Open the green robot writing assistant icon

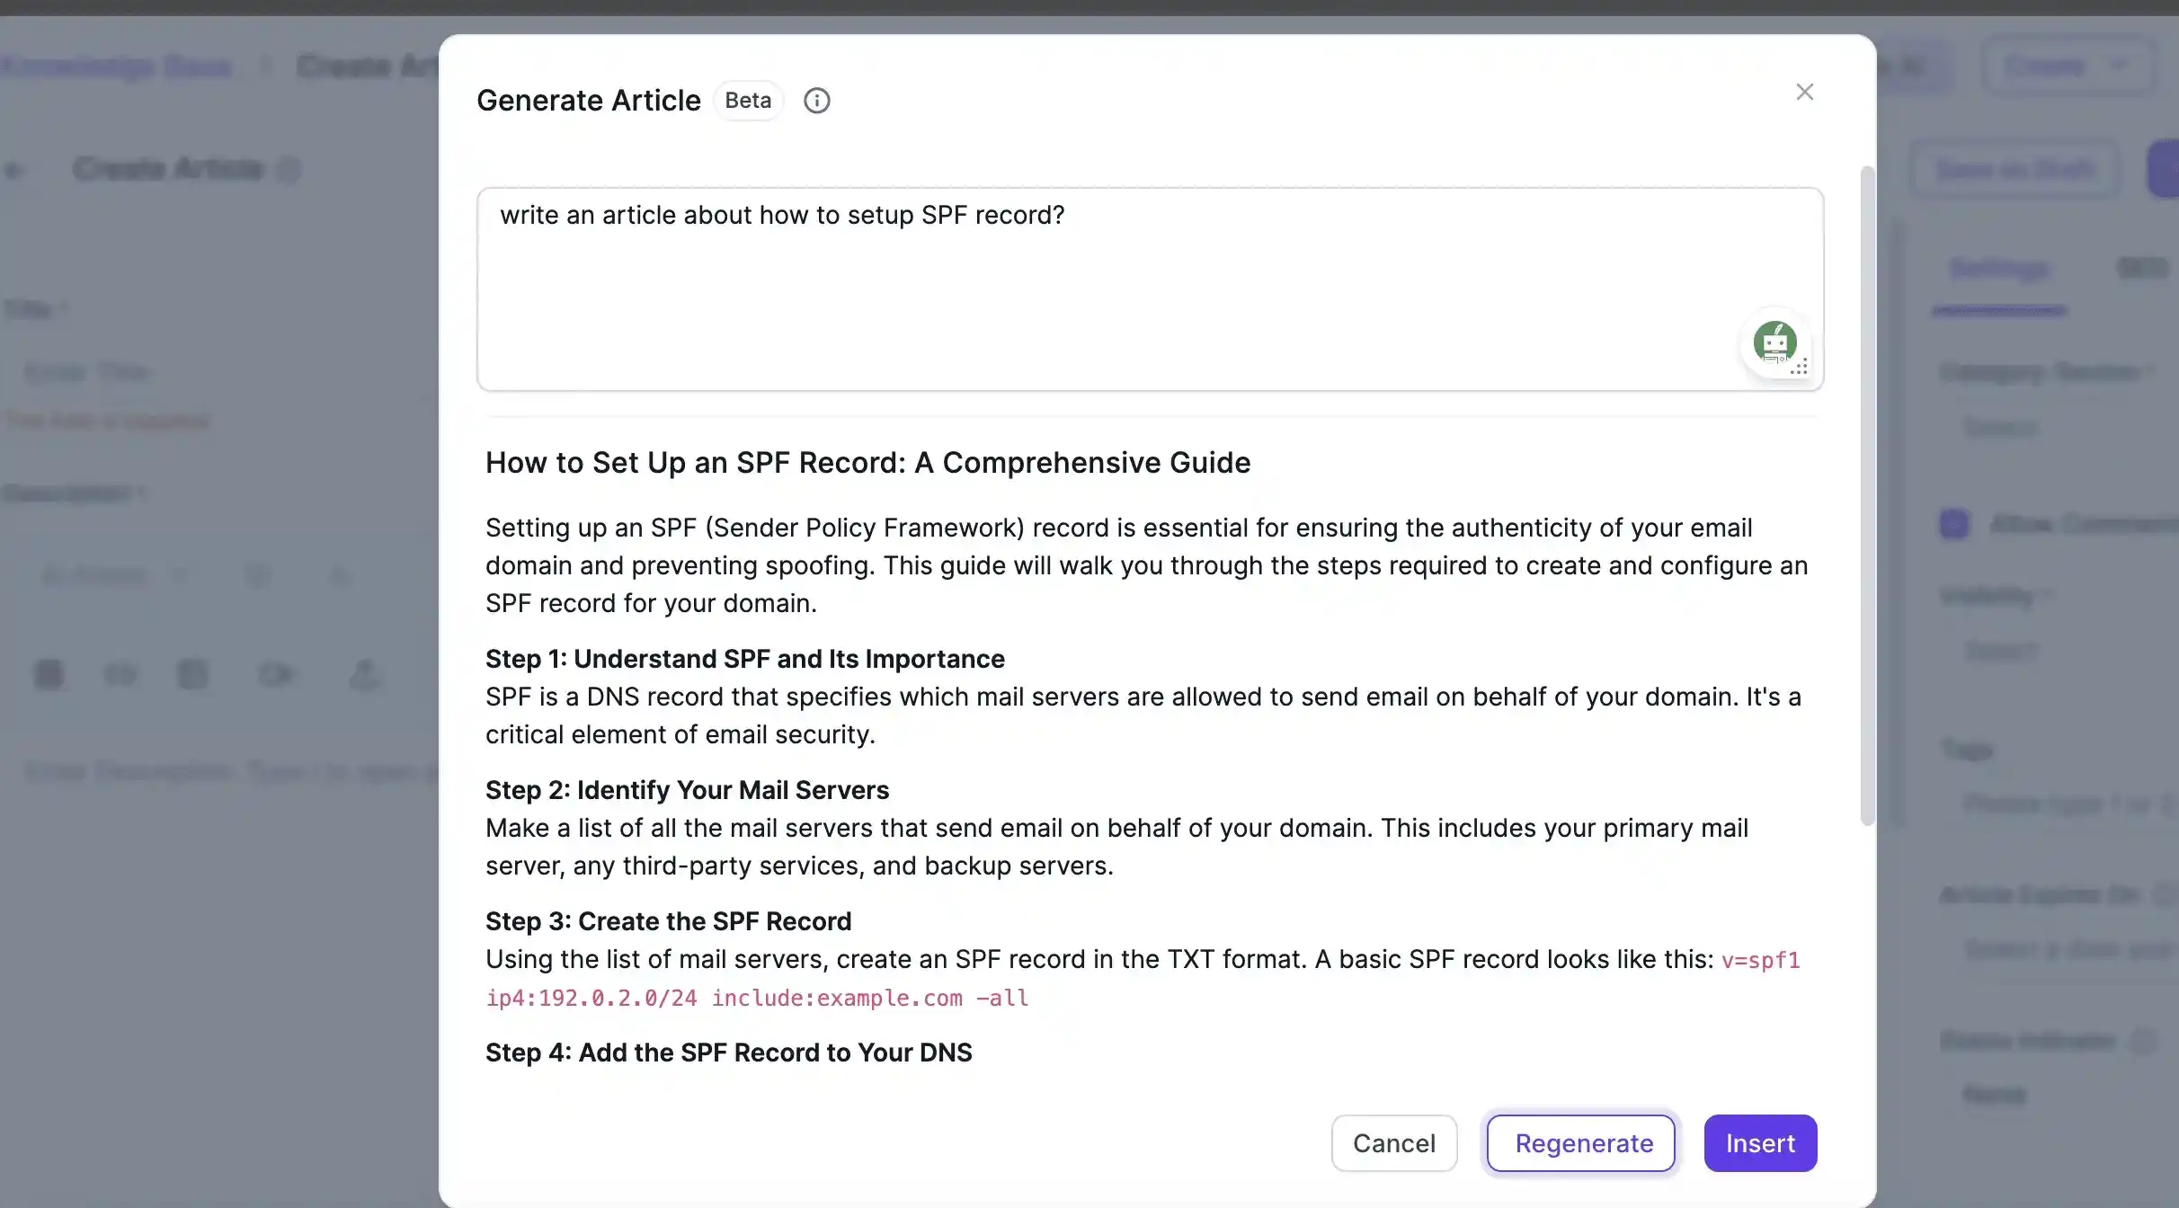(1774, 342)
